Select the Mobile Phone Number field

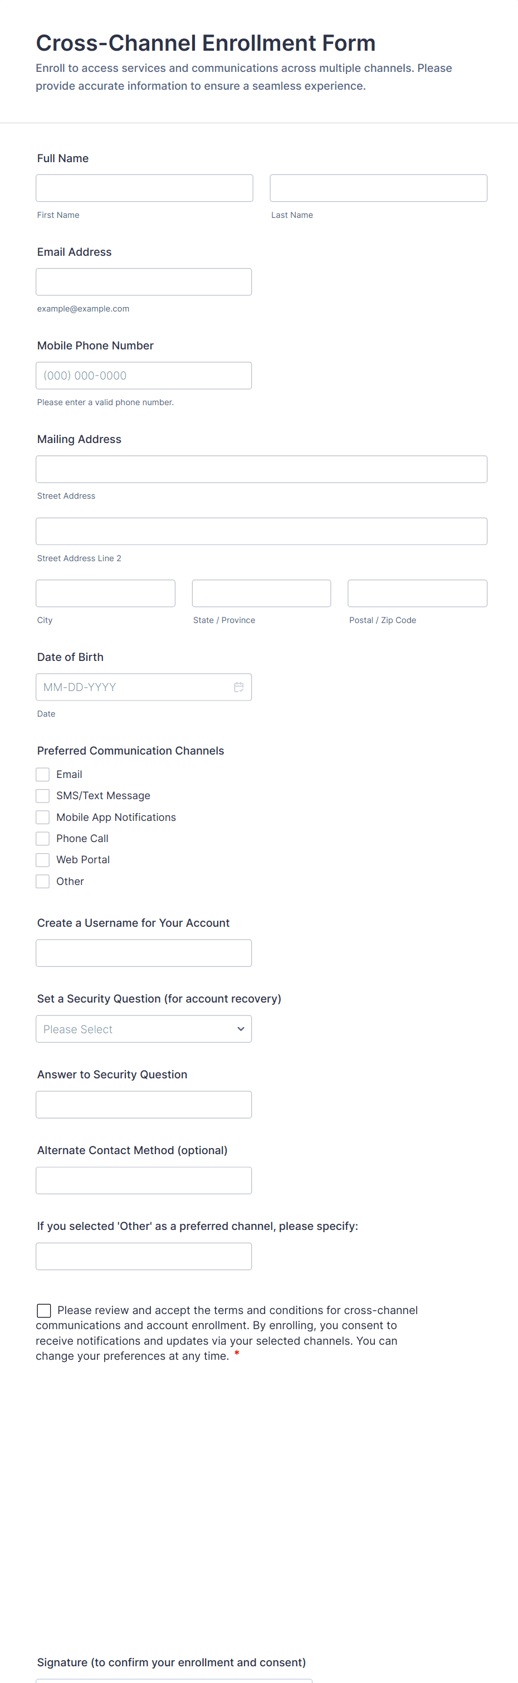pyautogui.click(x=144, y=376)
